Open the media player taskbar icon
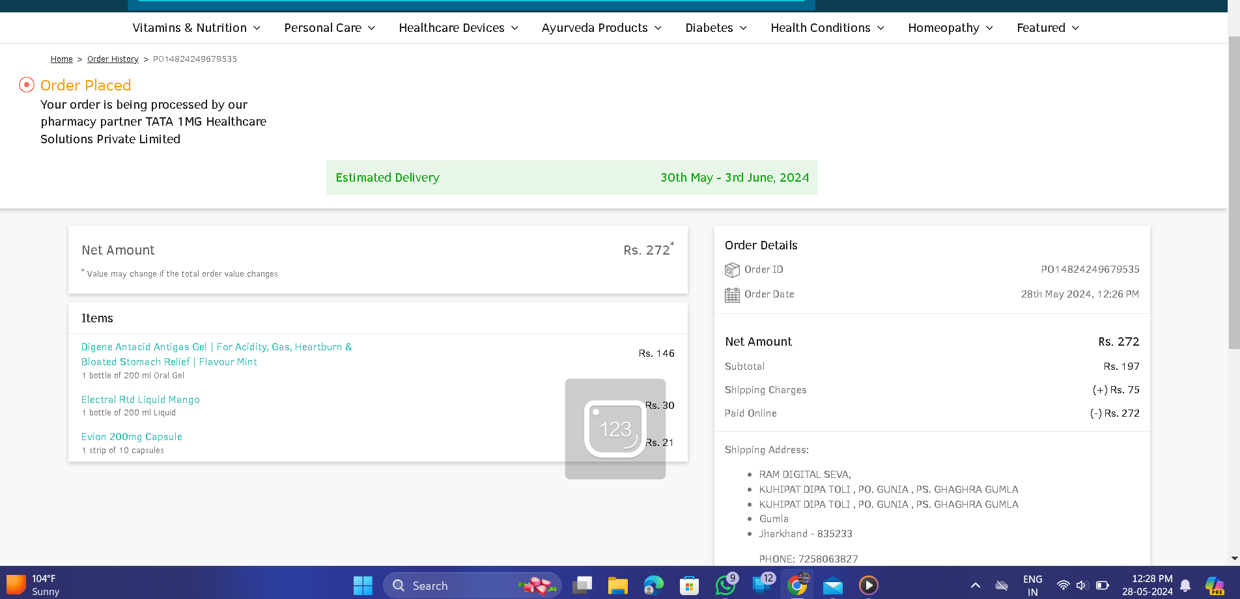This screenshot has height=599, width=1240. (x=868, y=585)
